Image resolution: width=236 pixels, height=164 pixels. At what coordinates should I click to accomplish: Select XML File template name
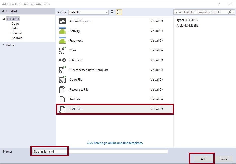[x=75, y=109]
